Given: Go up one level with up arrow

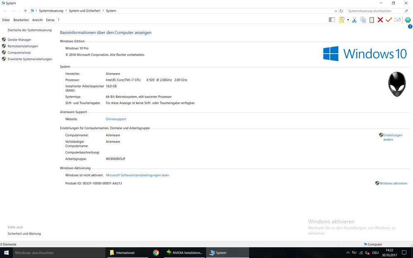Looking at the screenshot, I should click(x=25, y=11).
